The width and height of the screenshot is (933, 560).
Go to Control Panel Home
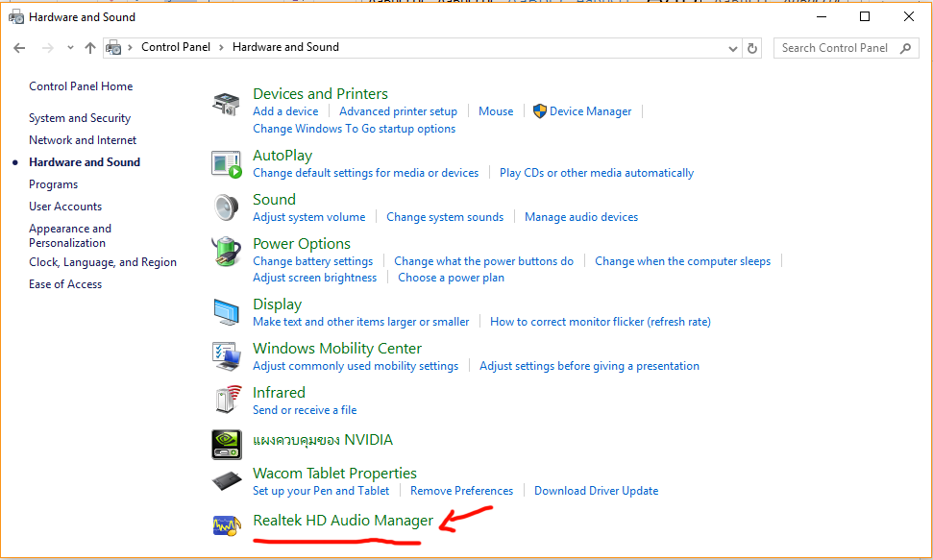pyautogui.click(x=81, y=86)
